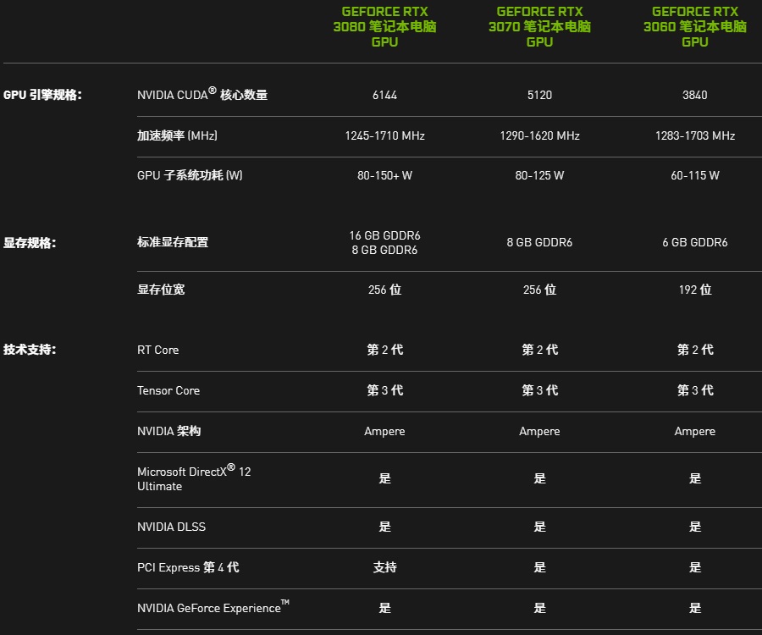Click the NVIDIA CUDA 核心数量 row label

click(202, 93)
